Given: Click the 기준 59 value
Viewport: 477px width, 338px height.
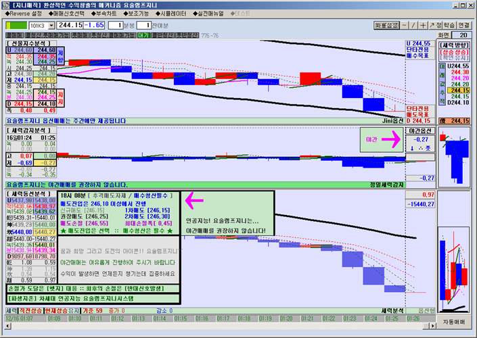Looking at the screenshot, I should click(x=93, y=311).
